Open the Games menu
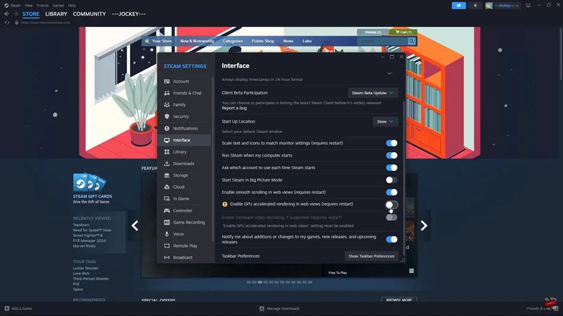The width and height of the screenshot is (563, 316). (58, 5)
